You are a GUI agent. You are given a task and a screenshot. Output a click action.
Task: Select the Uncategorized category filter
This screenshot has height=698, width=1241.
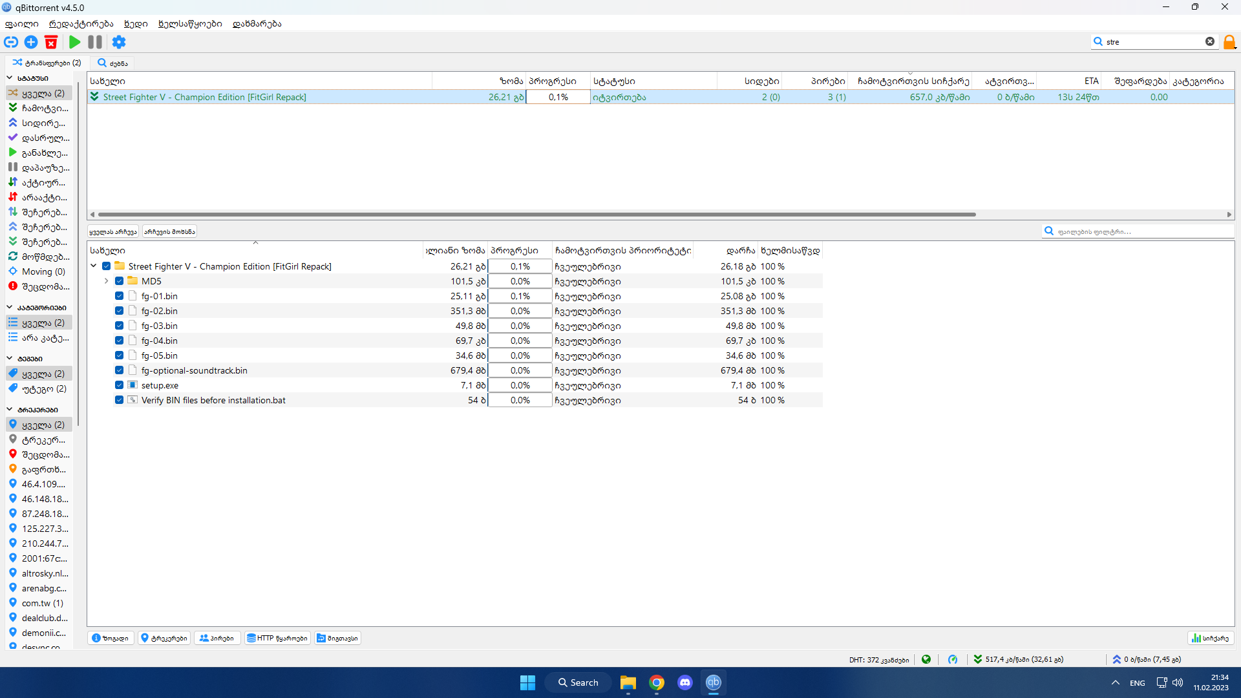tap(39, 337)
